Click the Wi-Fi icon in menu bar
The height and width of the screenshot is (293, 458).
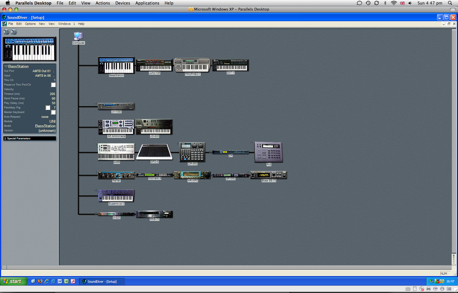[x=394, y=3]
